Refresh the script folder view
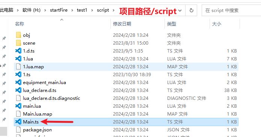The image size is (261, 137). click(192, 11)
